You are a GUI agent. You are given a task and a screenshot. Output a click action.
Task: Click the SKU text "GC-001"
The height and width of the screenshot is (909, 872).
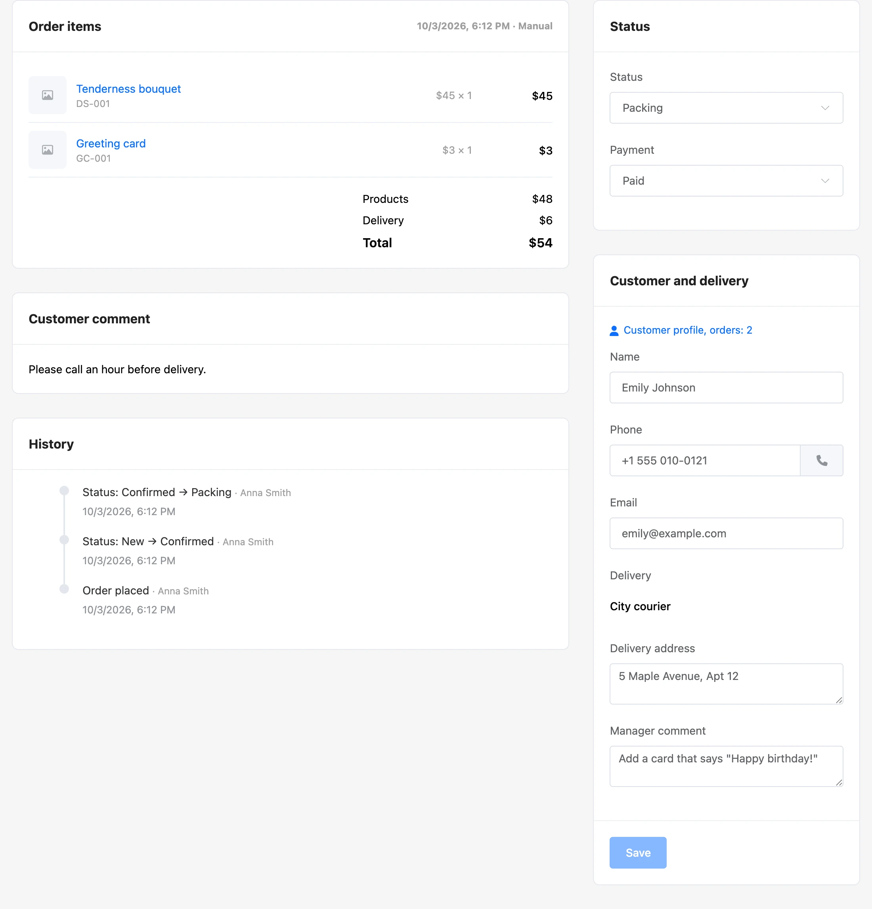[x=93, y=159]
